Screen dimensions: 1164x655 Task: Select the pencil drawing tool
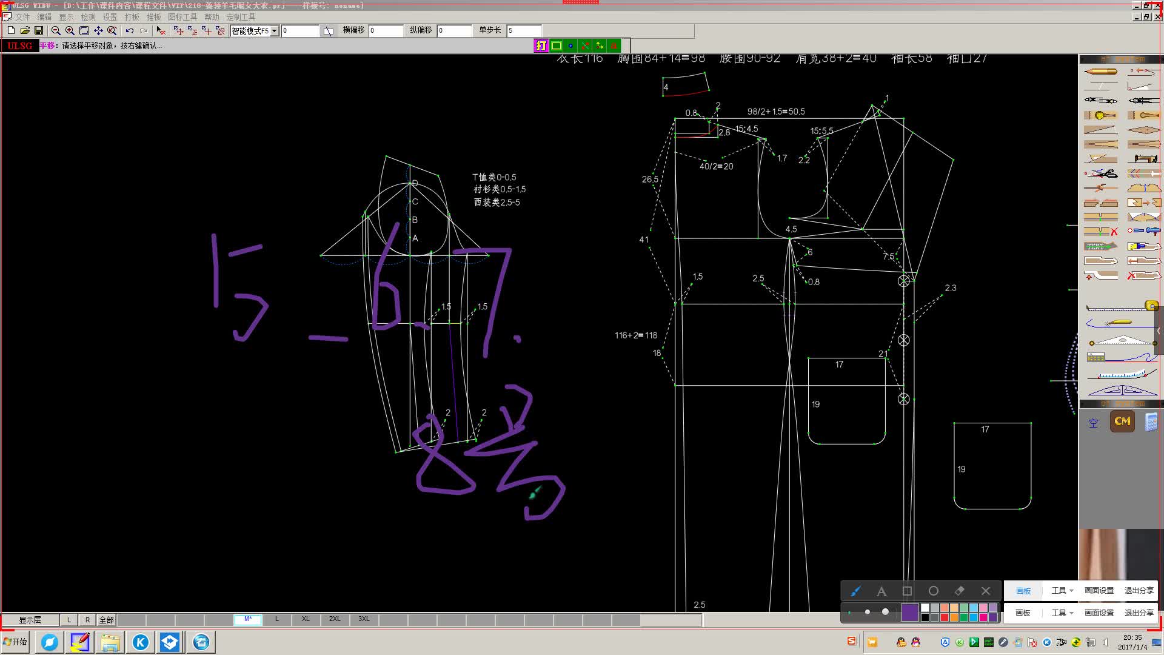coord(1100,71)
